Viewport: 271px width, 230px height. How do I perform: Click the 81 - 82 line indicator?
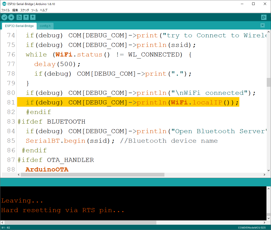[x=6, y=227]
